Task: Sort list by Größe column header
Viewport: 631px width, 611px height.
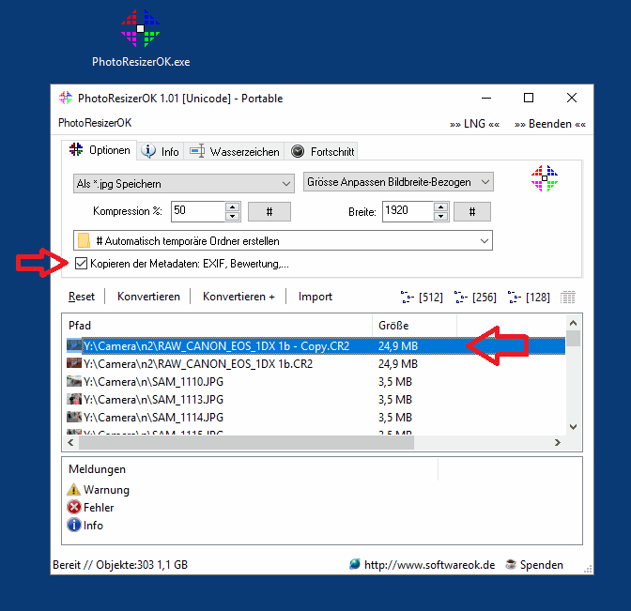Action: pyautogui.click(x=414, y=326)
